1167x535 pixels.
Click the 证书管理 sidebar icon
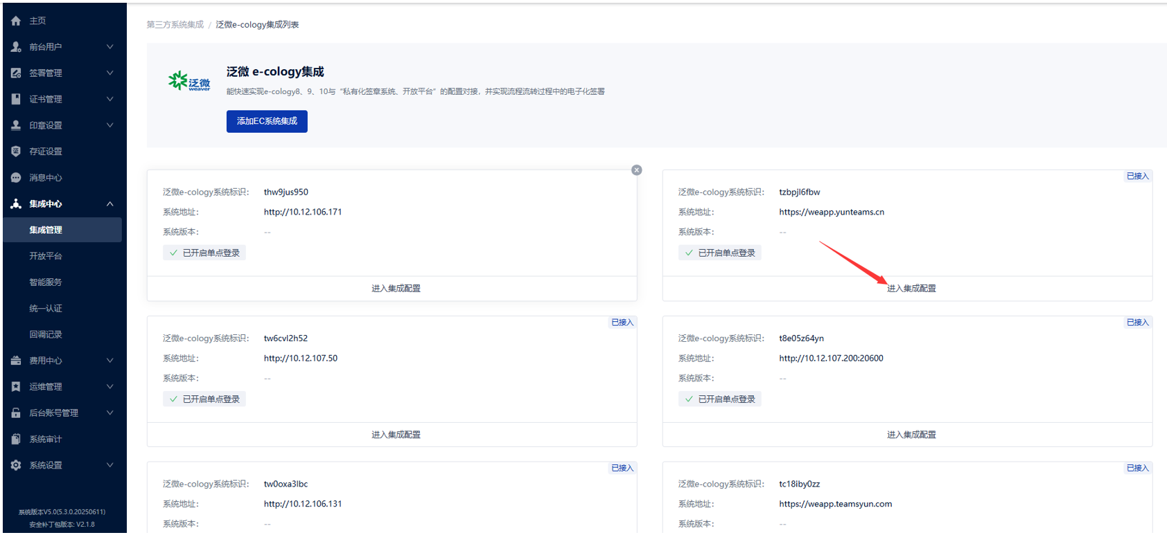click(16, 99)
